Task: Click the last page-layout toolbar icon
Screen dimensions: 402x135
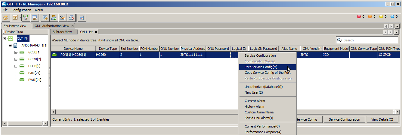Action: click(x=82, y=18)
